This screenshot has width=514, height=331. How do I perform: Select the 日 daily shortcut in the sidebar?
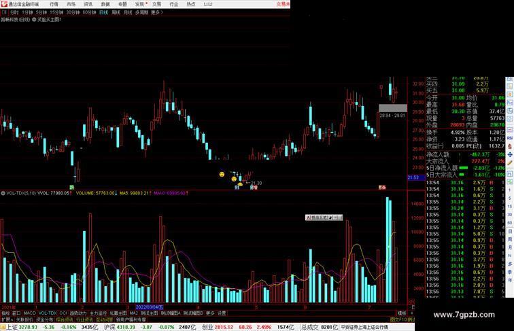[x=510, y=231]
